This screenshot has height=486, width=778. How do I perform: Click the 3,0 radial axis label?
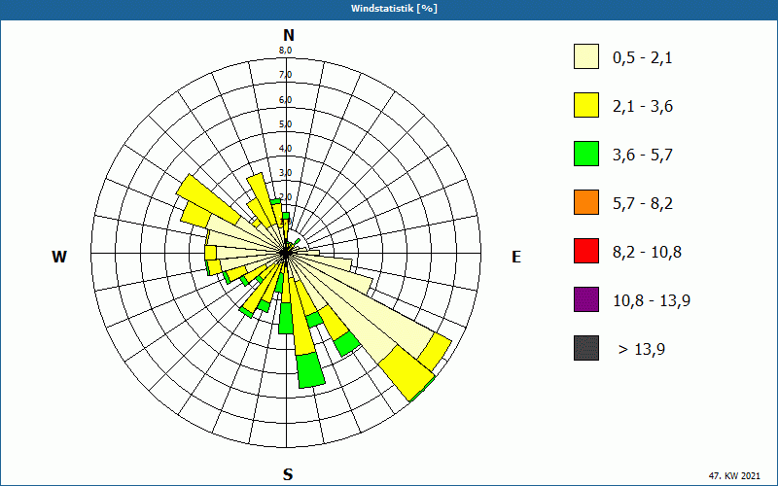coord(285,173)
